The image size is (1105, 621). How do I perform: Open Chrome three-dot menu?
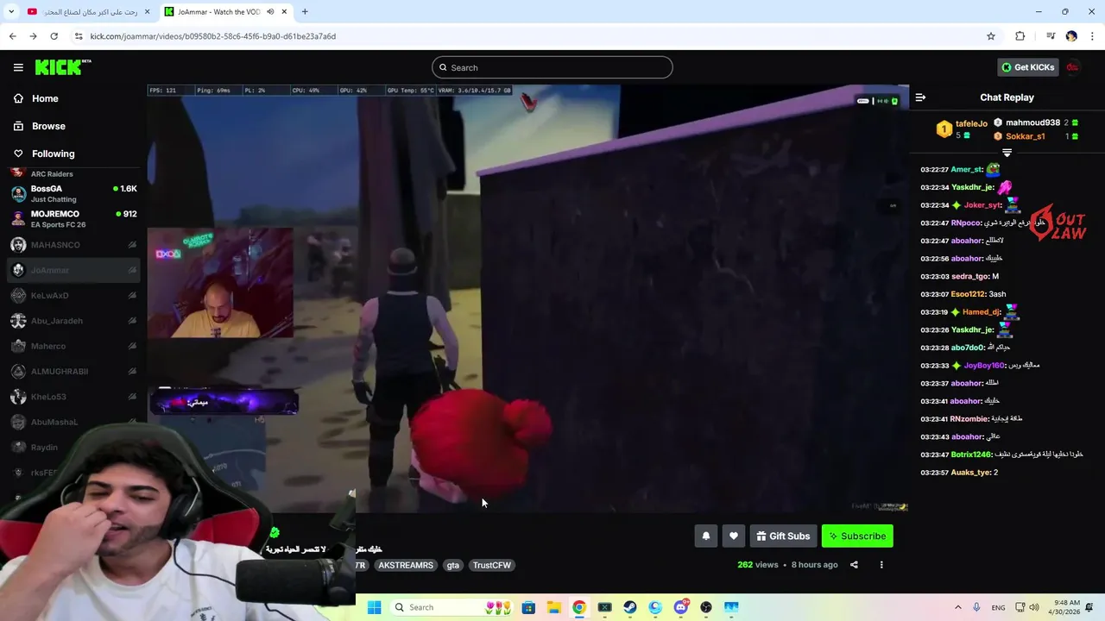[x=1092, y=36]
